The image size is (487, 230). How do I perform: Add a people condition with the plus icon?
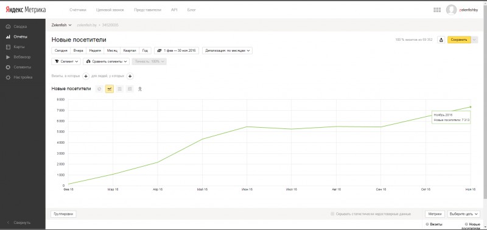pos(130,76)
